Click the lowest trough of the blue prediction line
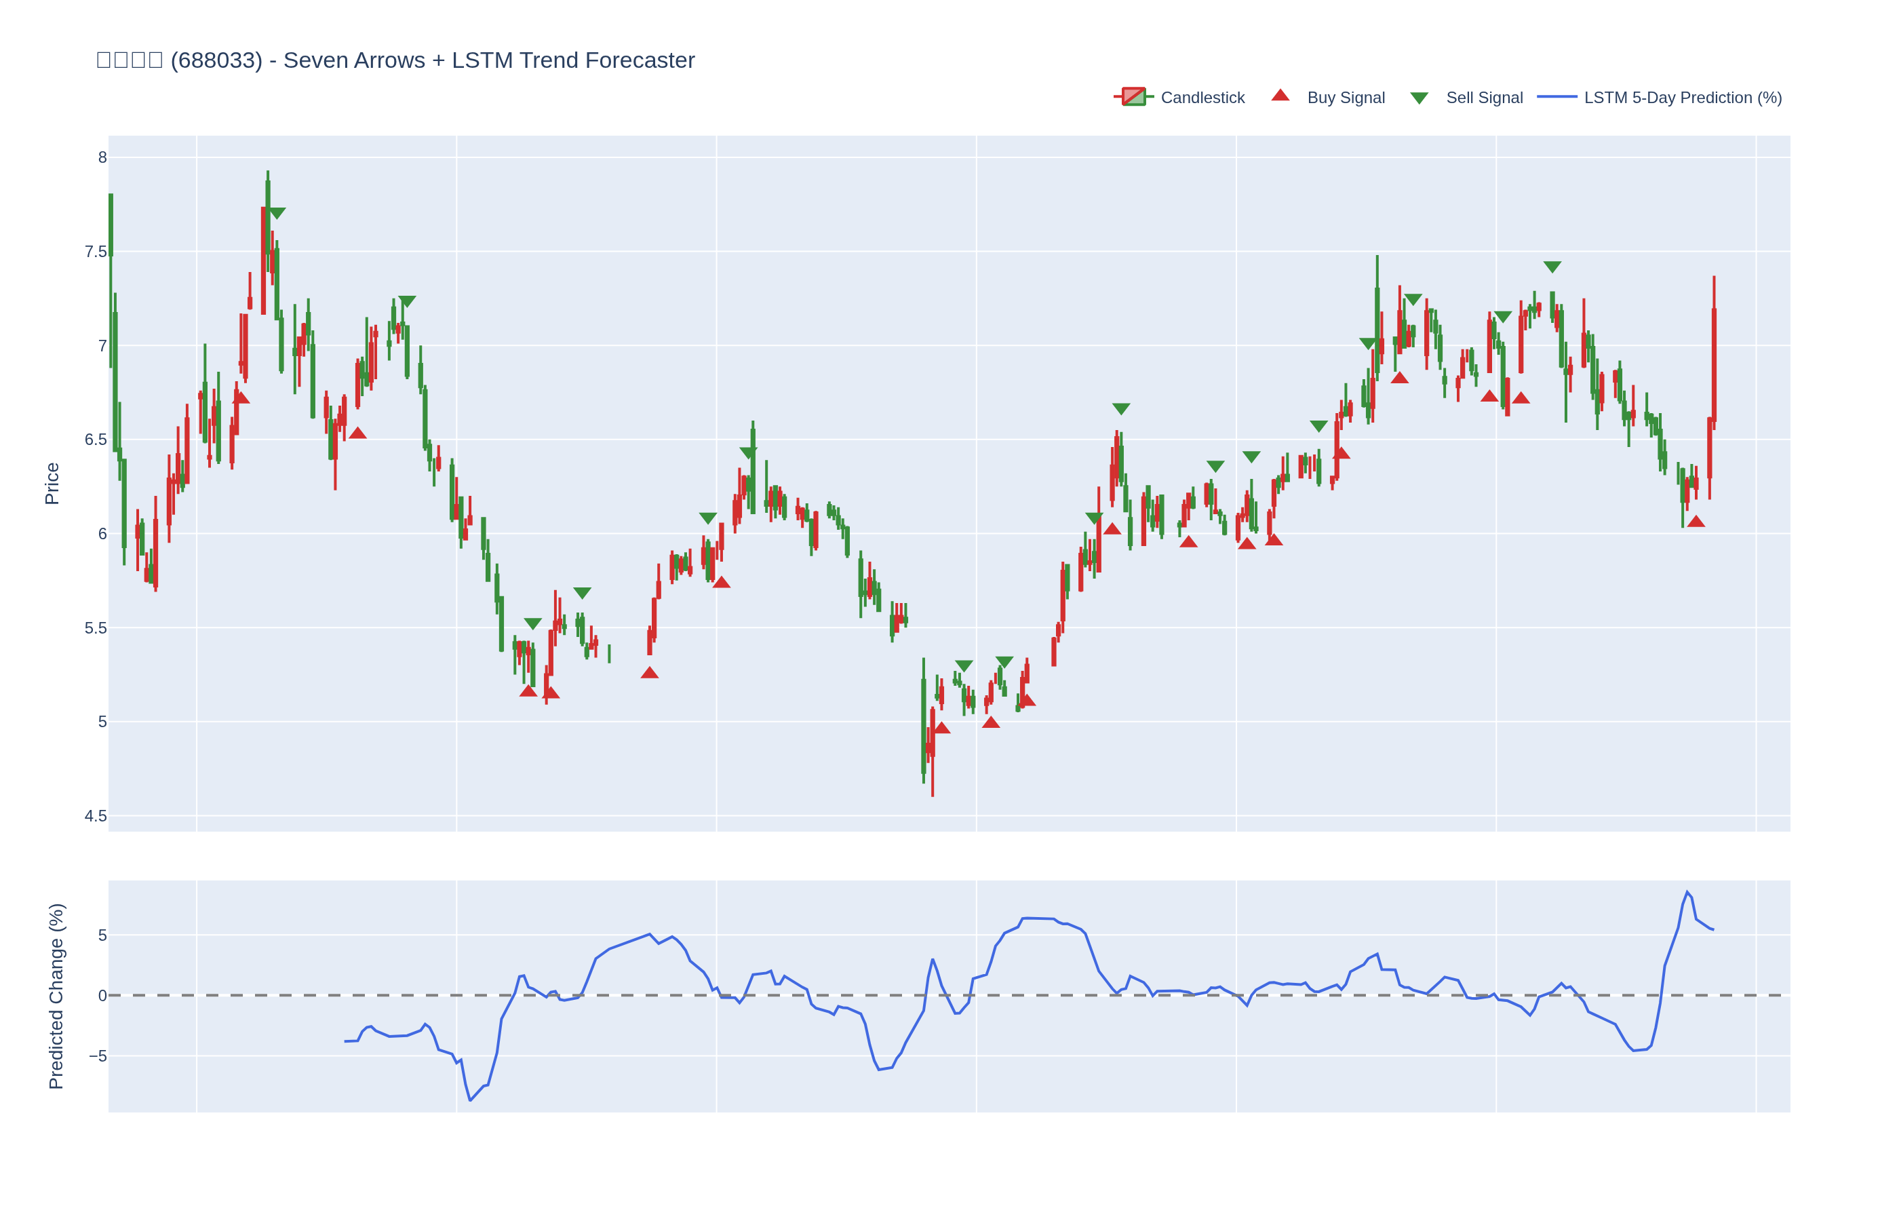Viewport: 1899px width, 1221px height. coord(470,1100)
